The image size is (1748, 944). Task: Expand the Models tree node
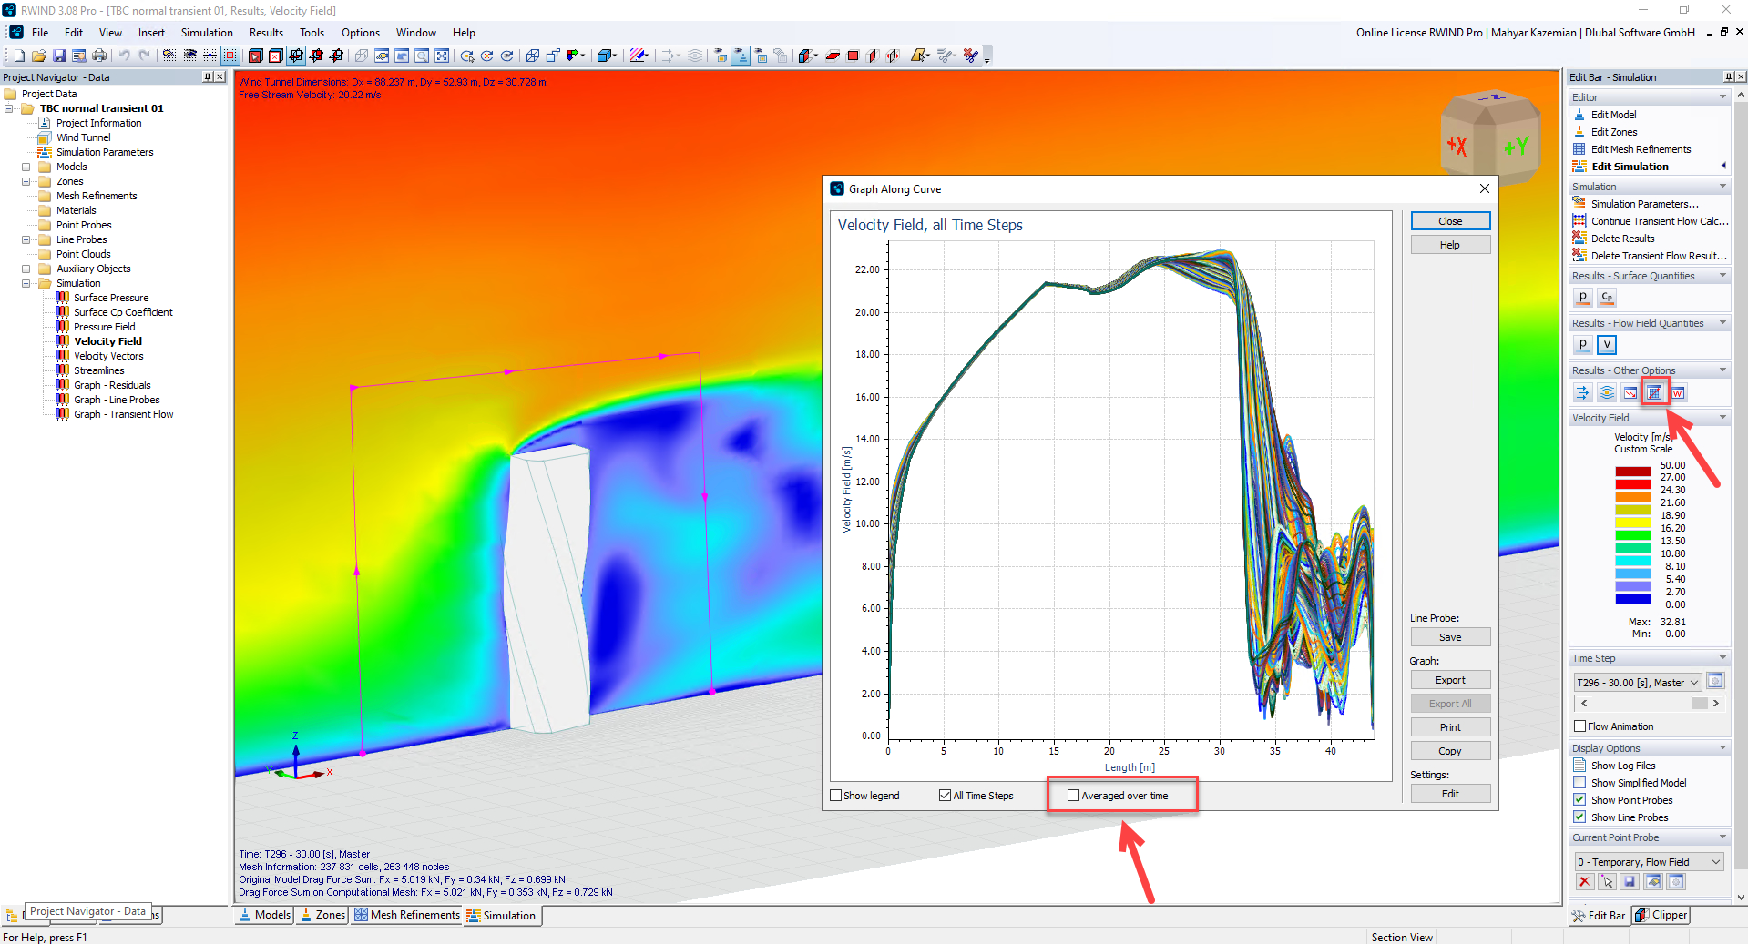pos(26,167)
